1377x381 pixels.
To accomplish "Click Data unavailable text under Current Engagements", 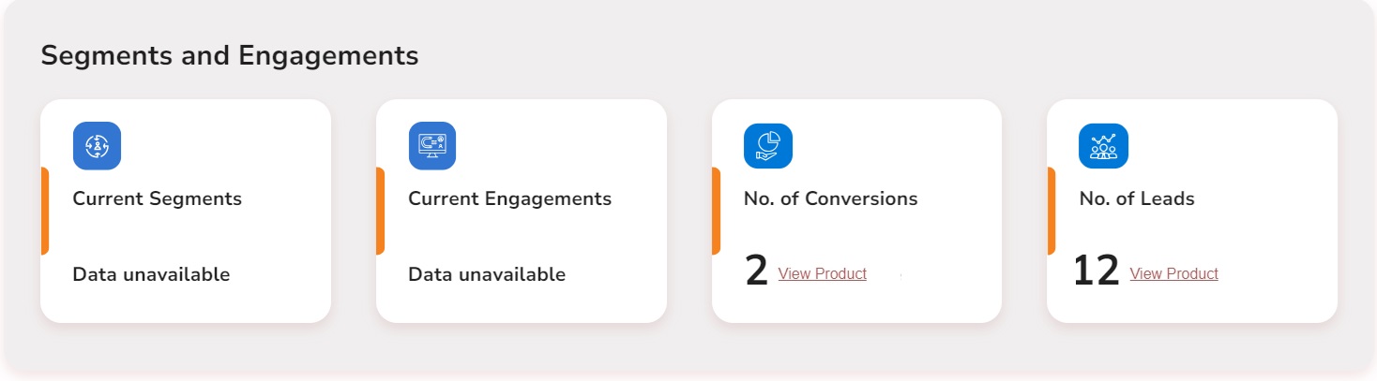I will (487, 274).
